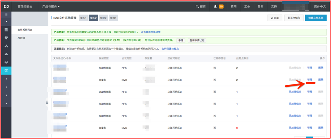
Task: Click the blue 创建文件系统 button
Action: pyautogui.click(x=316, y=18)
